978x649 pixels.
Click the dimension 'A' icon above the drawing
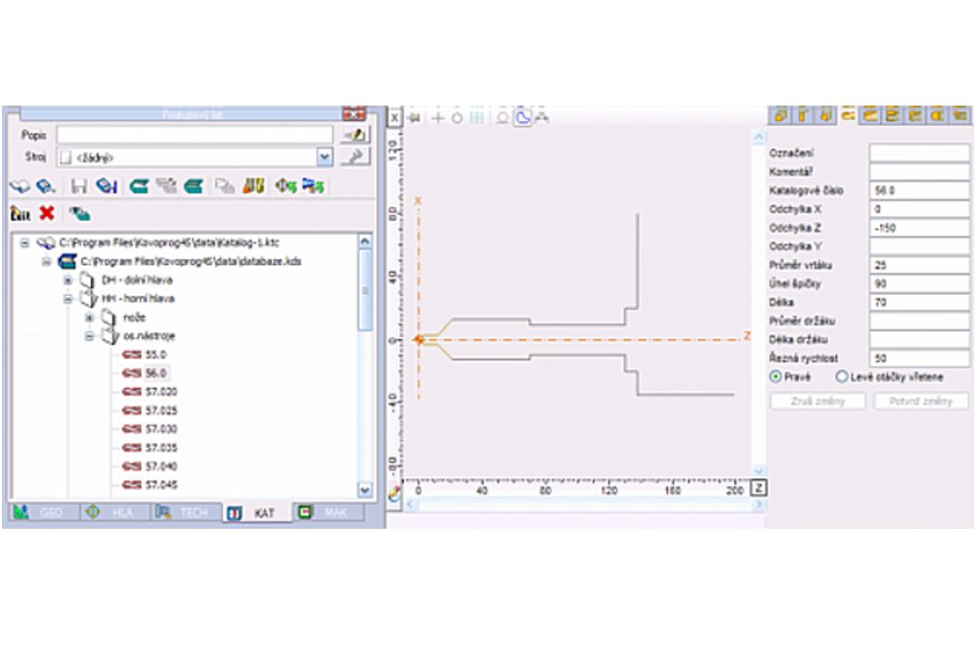coord(542,118)
